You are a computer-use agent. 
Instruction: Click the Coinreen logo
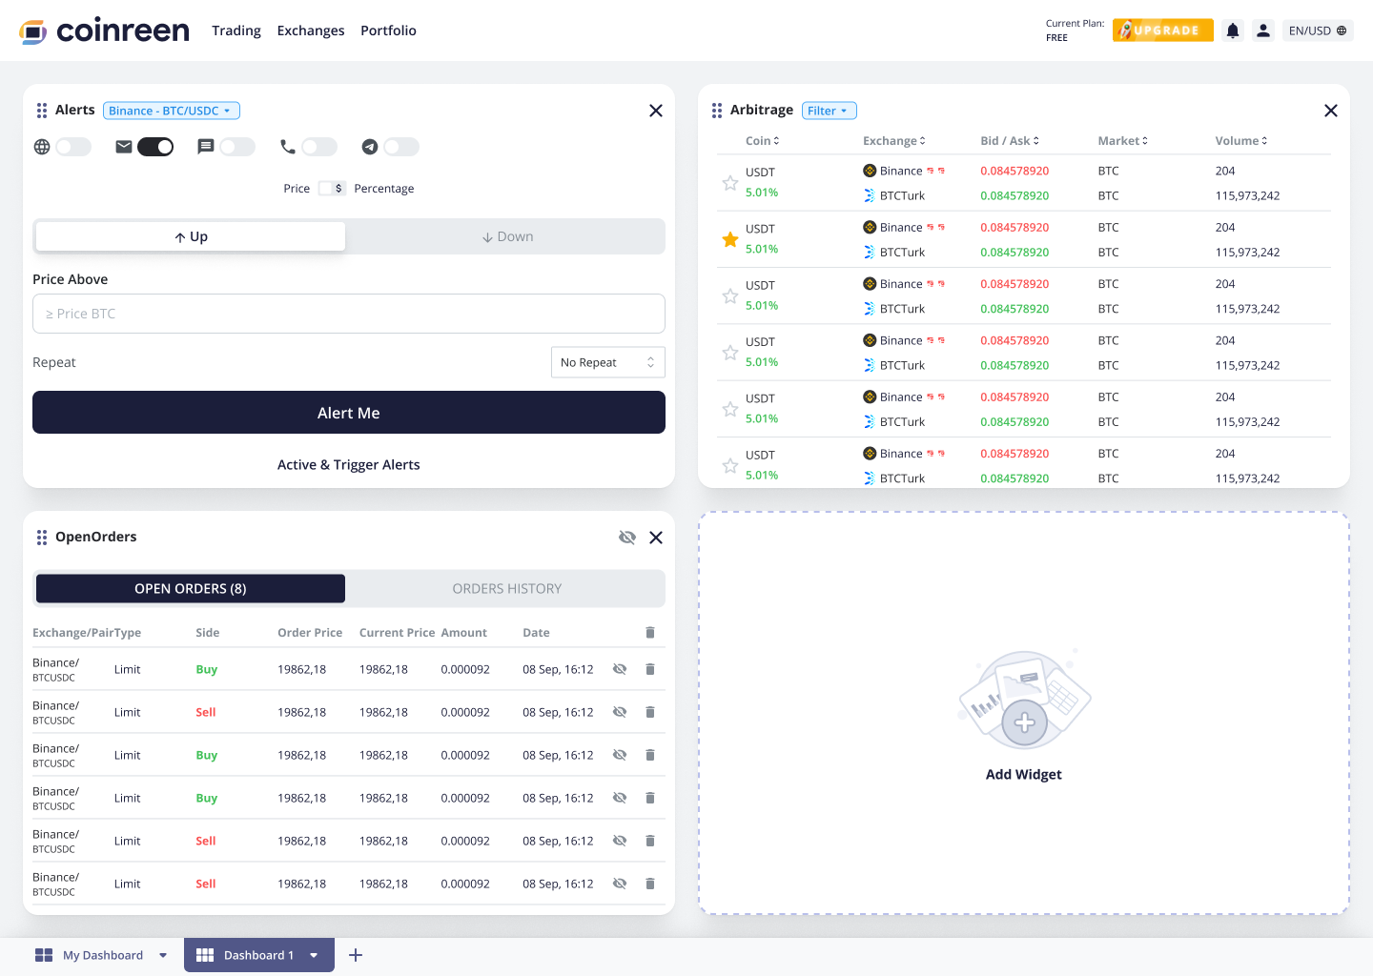[x=104, y=30]
